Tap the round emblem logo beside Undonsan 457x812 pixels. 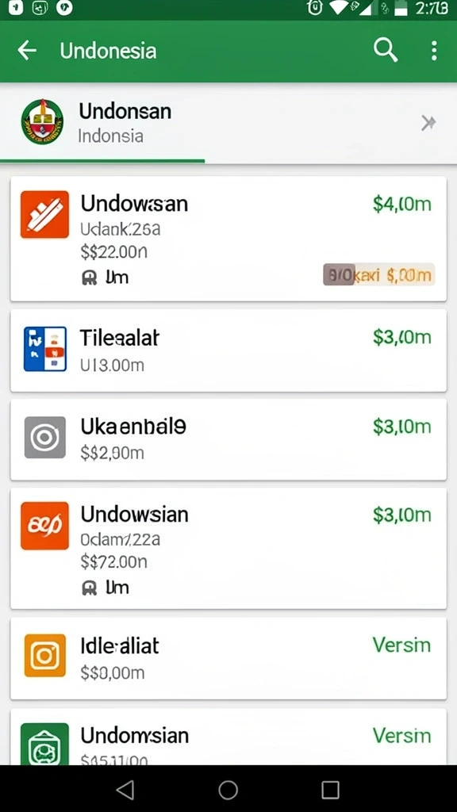(43, 122)
